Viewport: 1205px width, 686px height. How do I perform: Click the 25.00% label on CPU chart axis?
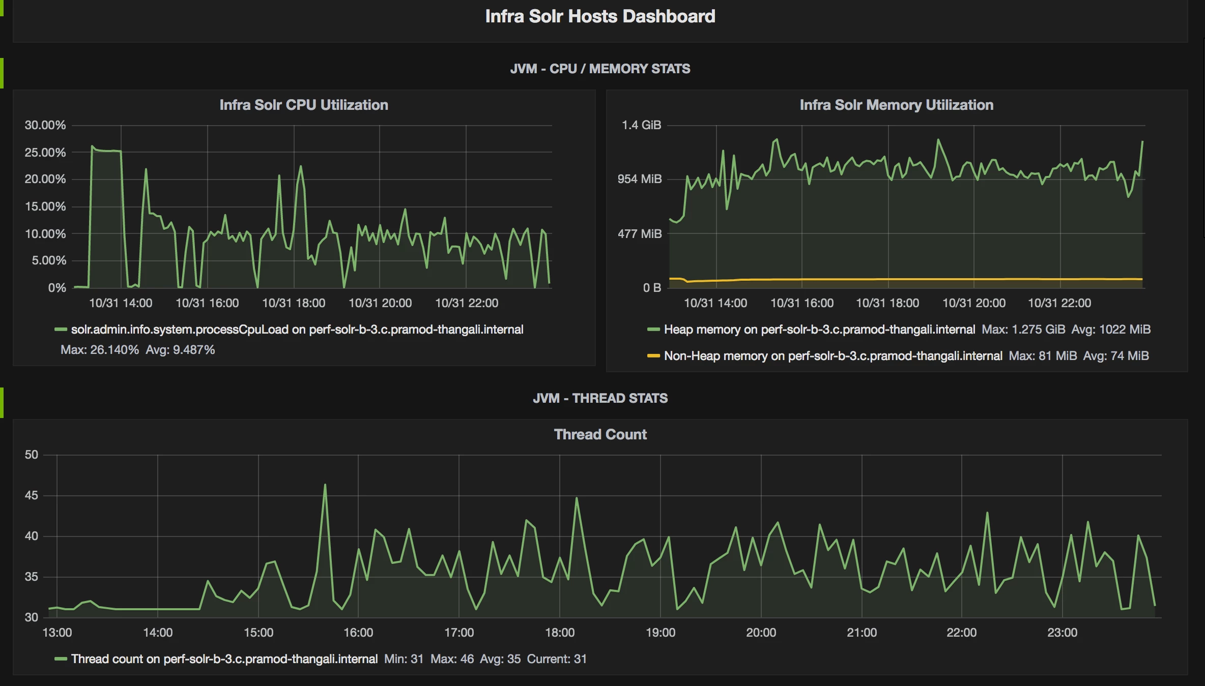(x=45, y=153)
